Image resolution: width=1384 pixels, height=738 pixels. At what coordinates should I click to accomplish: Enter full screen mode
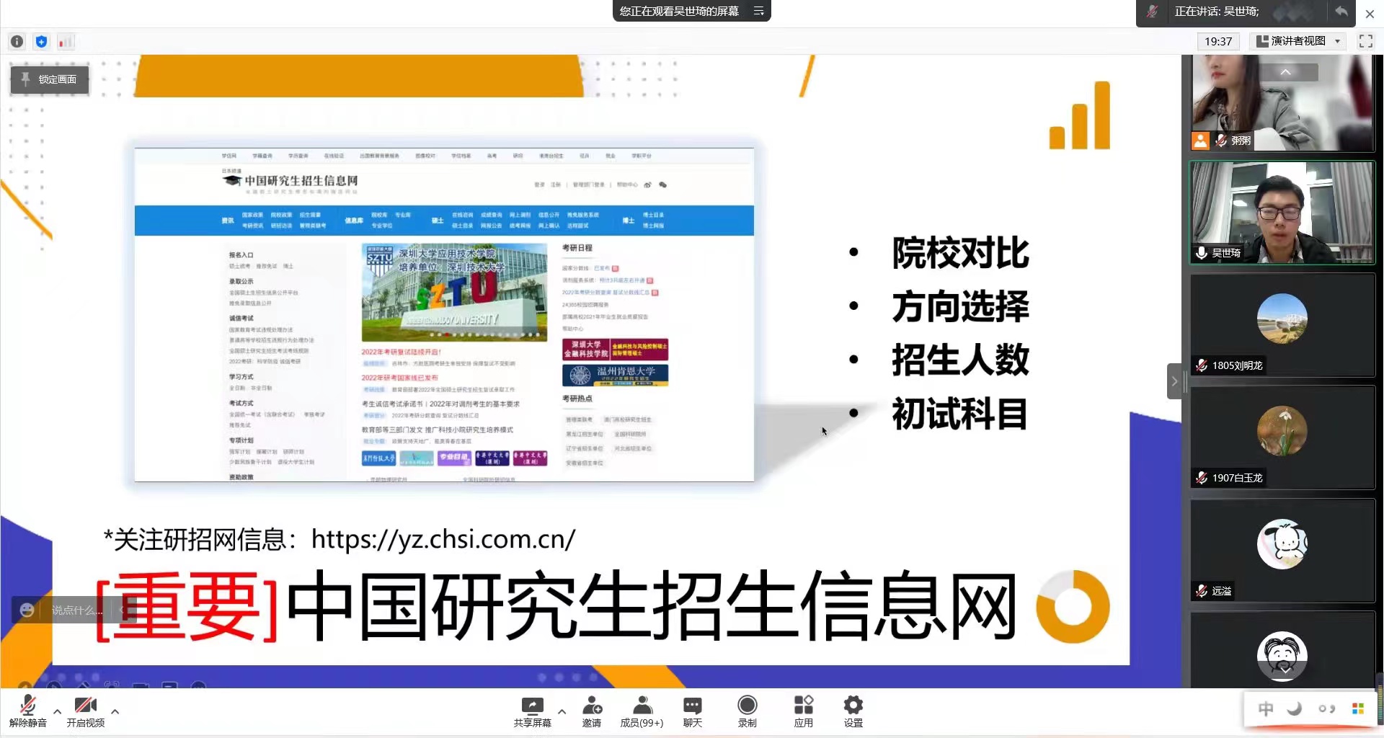[x=1365, y=41]
